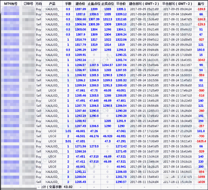This screenshot has width=208, height=190.
Task: Select the loss value -1893
Action: (201, 177)
